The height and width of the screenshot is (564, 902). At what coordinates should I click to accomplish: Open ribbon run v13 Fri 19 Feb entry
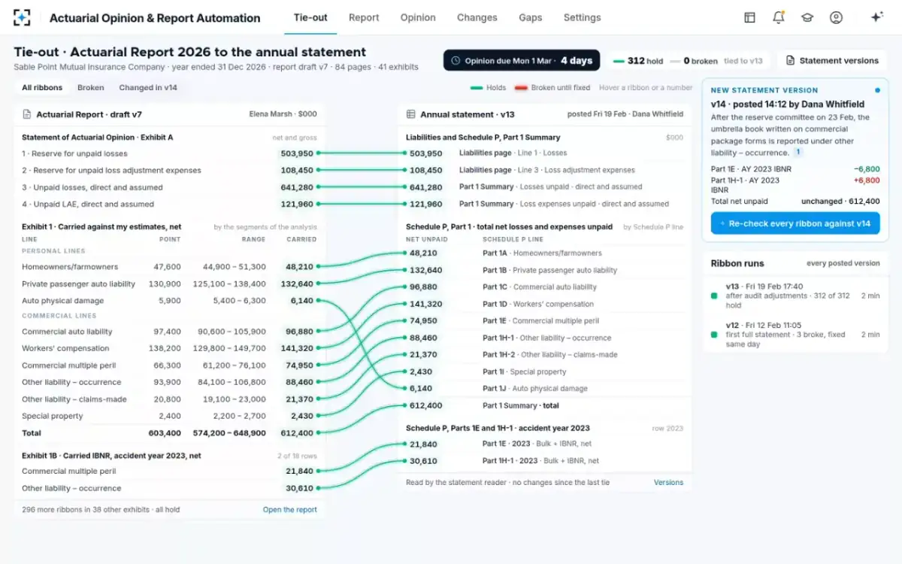[795, 296]
